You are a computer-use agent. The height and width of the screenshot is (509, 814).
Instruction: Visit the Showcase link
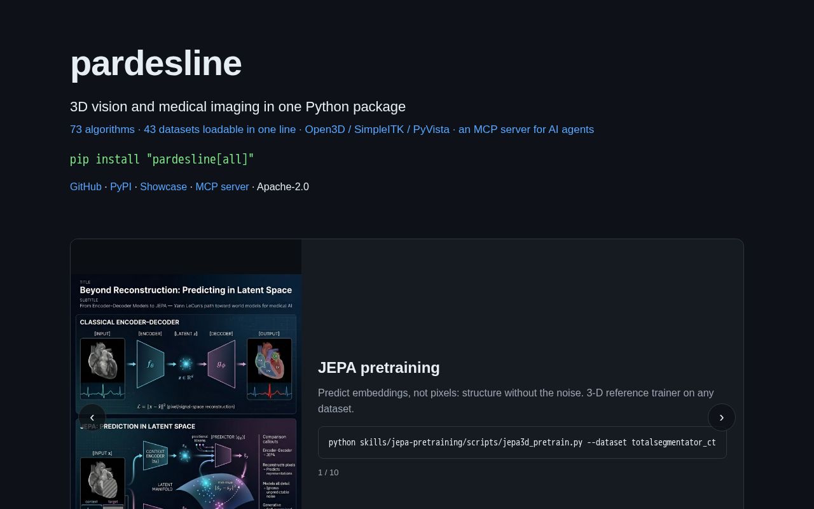163,186
